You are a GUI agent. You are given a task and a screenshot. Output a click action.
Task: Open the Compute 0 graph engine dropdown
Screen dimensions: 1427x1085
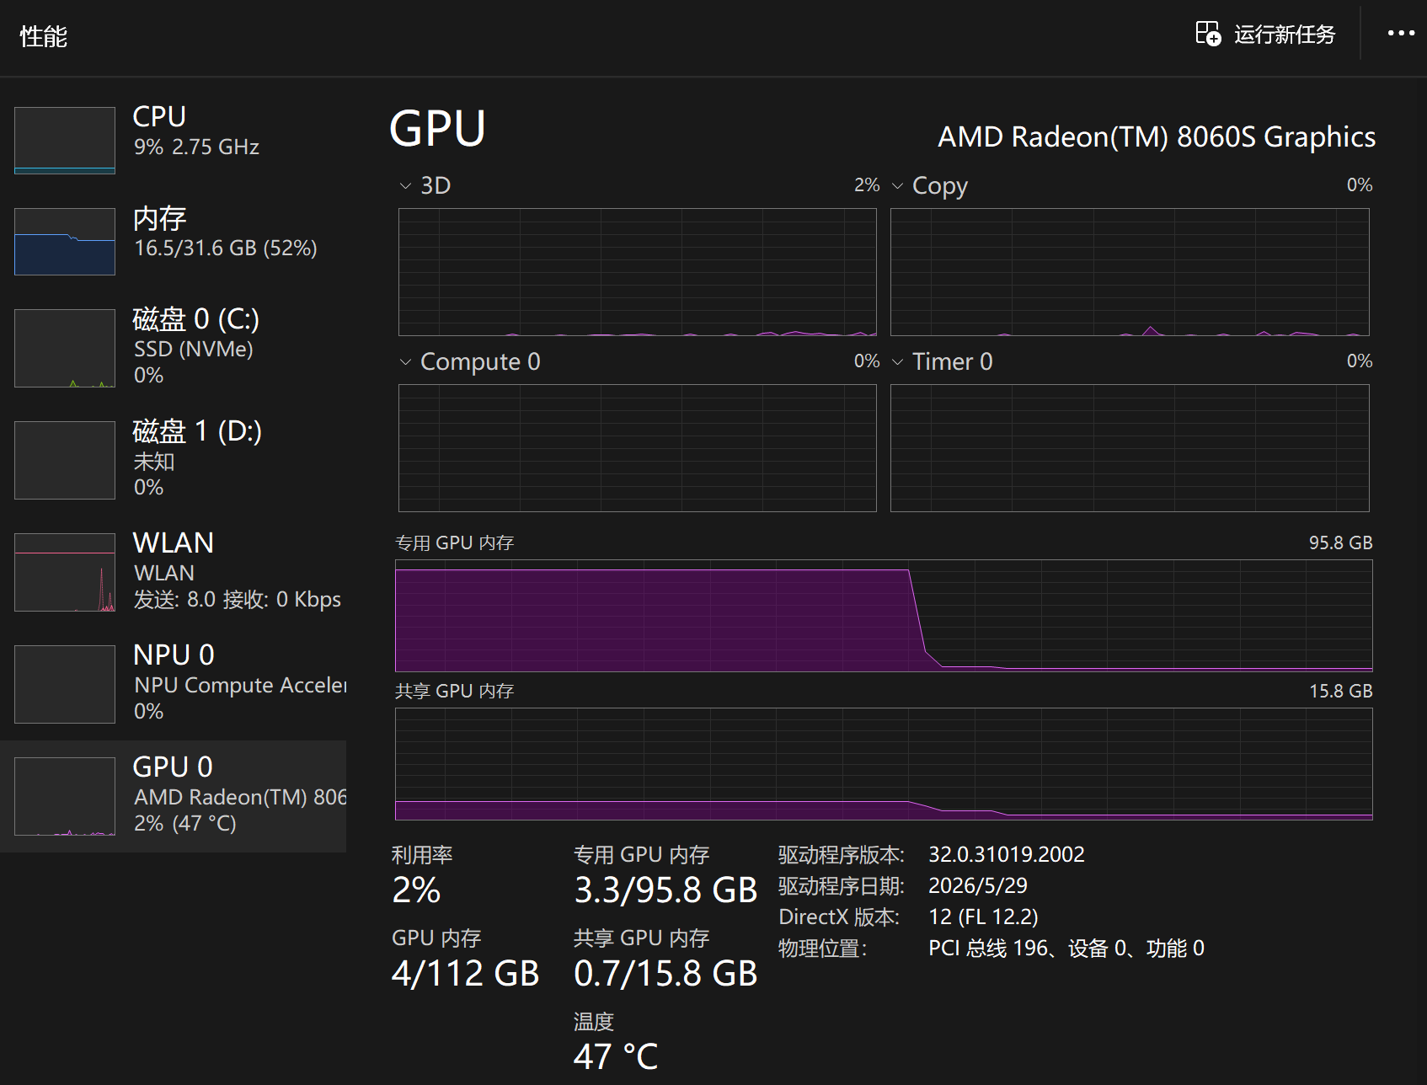405,361
